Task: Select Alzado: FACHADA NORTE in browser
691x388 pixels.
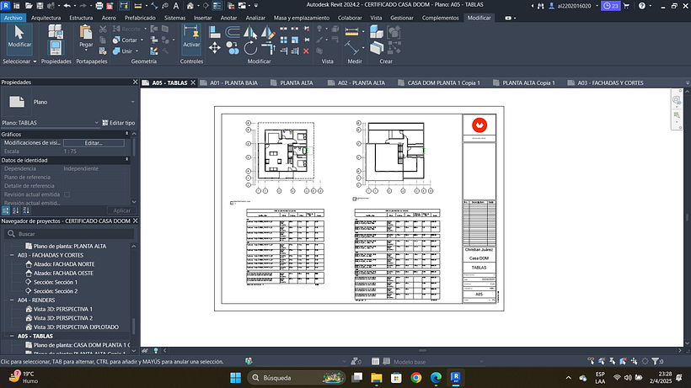Action: [x=64, y=264]
